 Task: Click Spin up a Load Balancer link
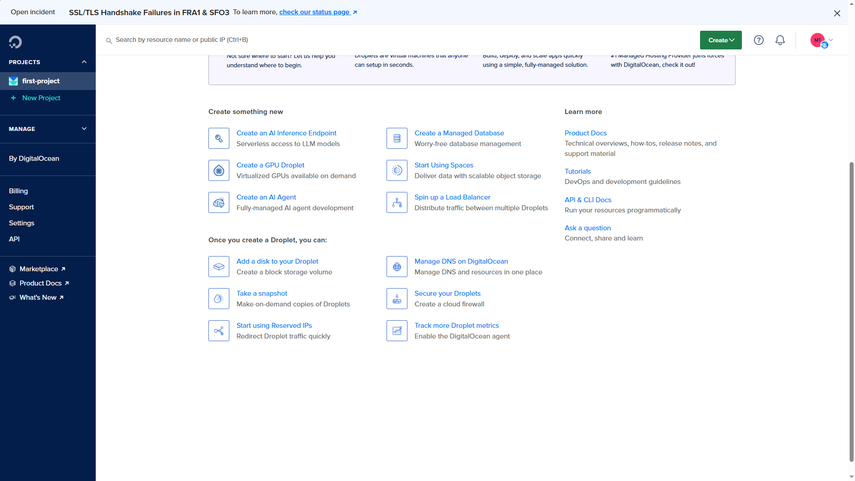(x=452, y=197)
